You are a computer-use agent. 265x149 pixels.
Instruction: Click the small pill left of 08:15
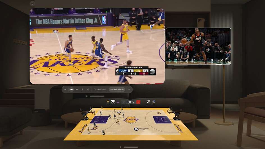[x=124, y=102]
